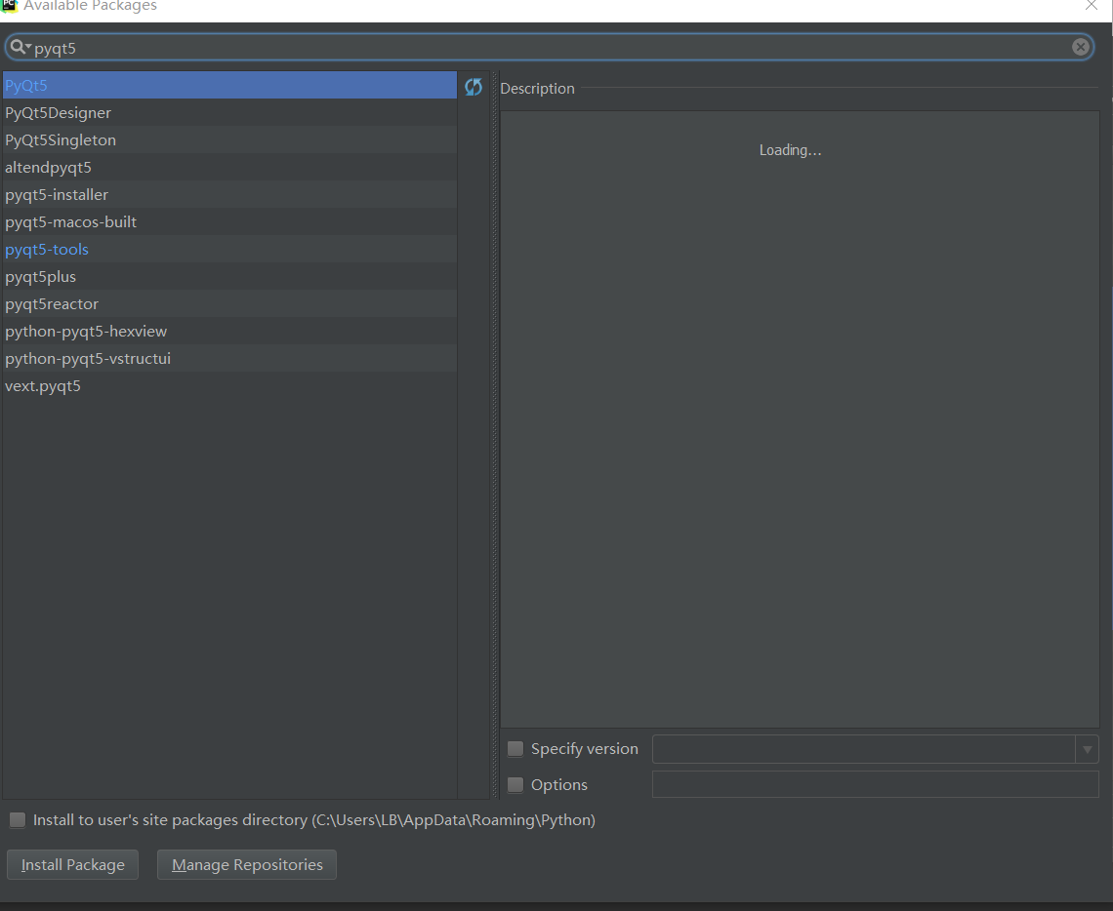Screen dimensions: 1113x911
Task: Click the Options text input field
Action: 875,785
